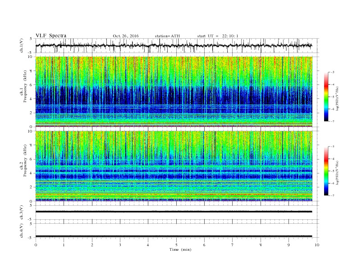This screenshot has height=275, width=357.
Task: Click the "4" kHz tick on ch.2 spectrogram axis
Action: (31, 173)
